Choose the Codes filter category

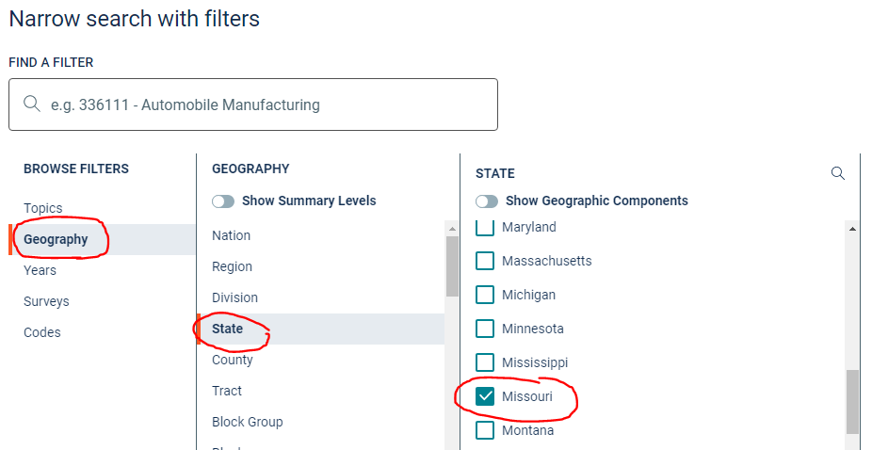pos(42,332)
